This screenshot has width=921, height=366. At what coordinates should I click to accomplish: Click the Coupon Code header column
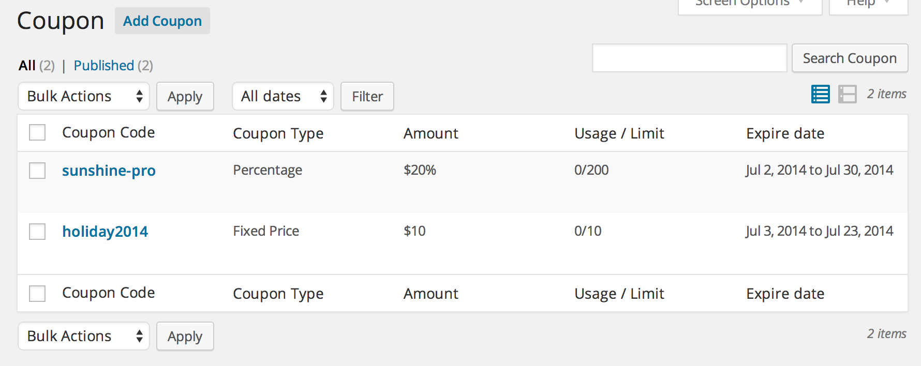109,132
